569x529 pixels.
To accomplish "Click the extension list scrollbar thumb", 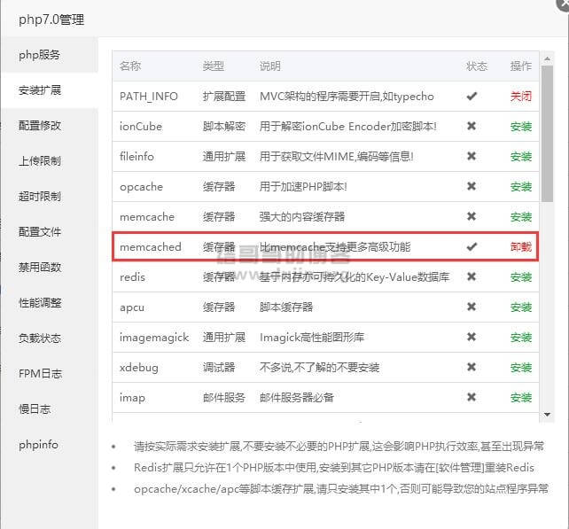I will pyautogui.click(x=547, y=133).
